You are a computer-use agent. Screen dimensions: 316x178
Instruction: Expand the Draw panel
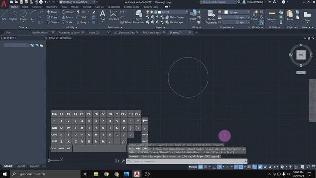tap(23, 27)
